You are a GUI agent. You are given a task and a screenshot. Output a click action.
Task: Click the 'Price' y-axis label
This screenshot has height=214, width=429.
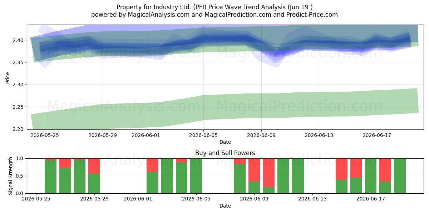[8, 77]
